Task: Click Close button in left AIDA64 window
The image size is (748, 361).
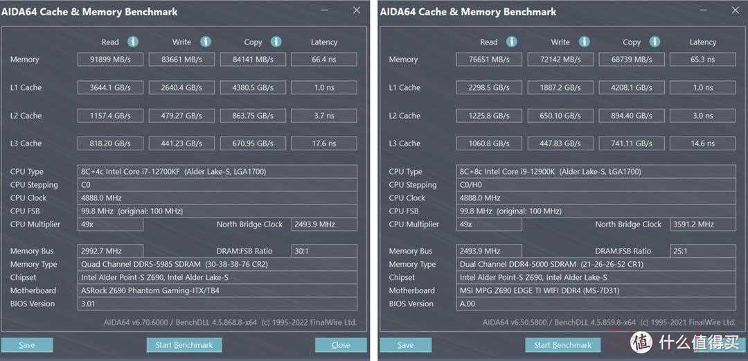Action: (x=341, y=345)
